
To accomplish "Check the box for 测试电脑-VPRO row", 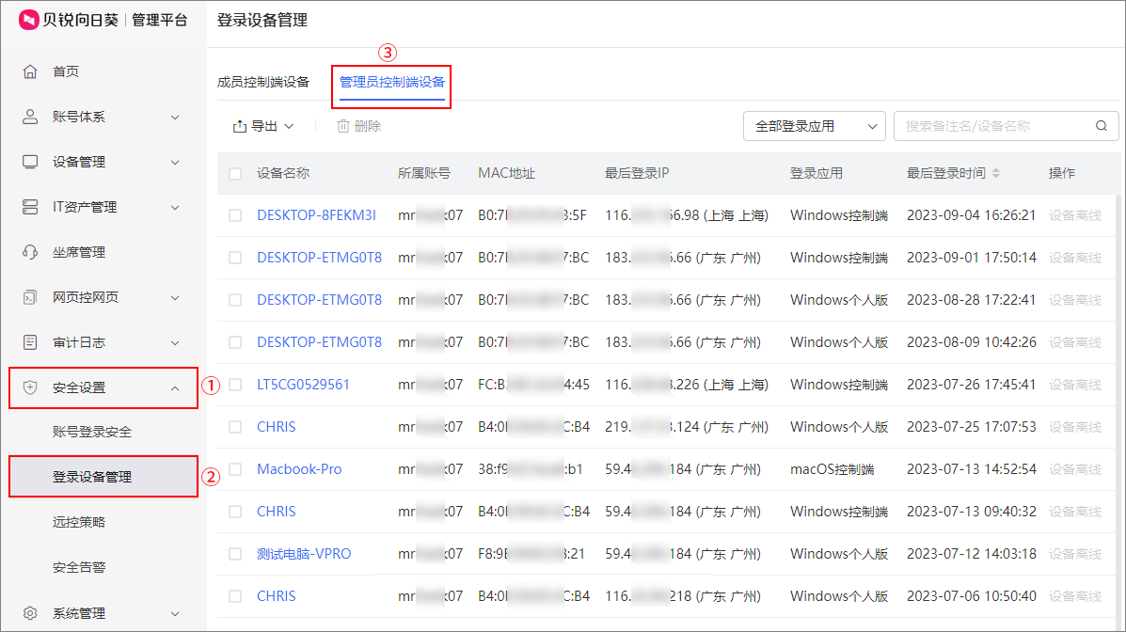I will 235,555.
